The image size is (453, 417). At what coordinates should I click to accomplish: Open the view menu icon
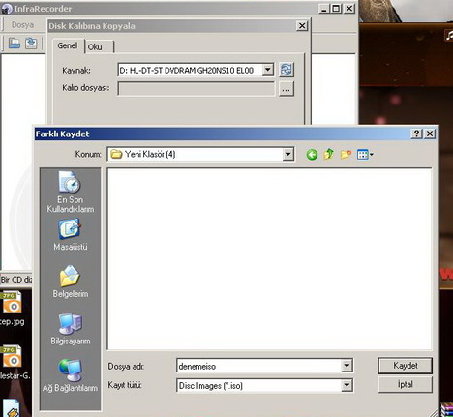tap(365, 155)
